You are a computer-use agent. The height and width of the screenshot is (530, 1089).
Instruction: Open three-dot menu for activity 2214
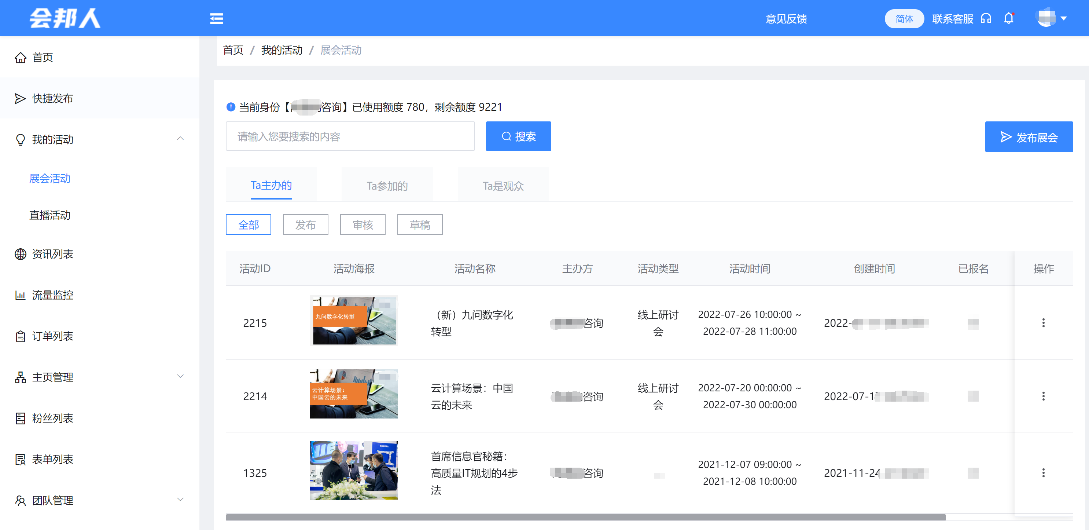tap(1043, 396)
